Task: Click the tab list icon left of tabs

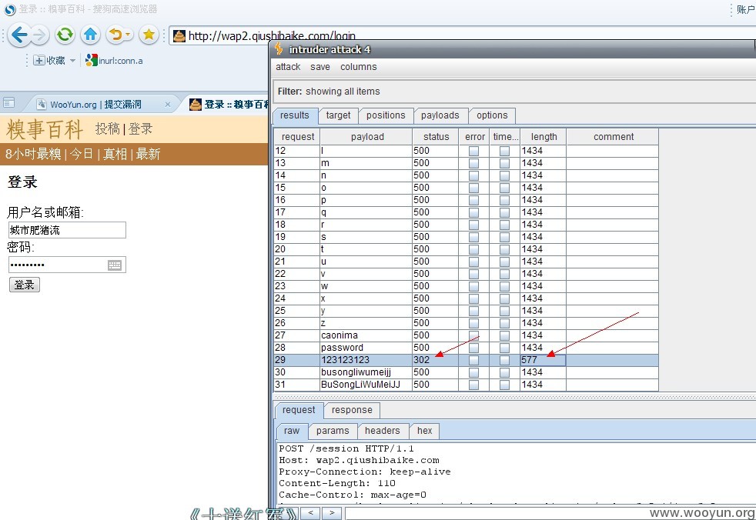Action: 8,102
